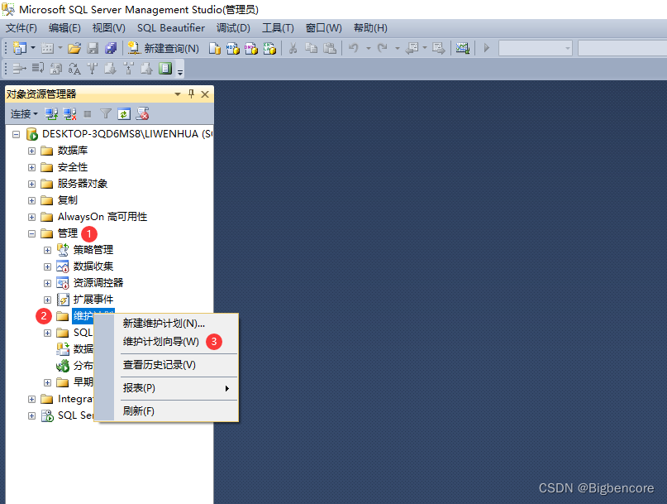The image size is (667, 504).
Task: Click the XMLA query icon
Action: [269, 49]
